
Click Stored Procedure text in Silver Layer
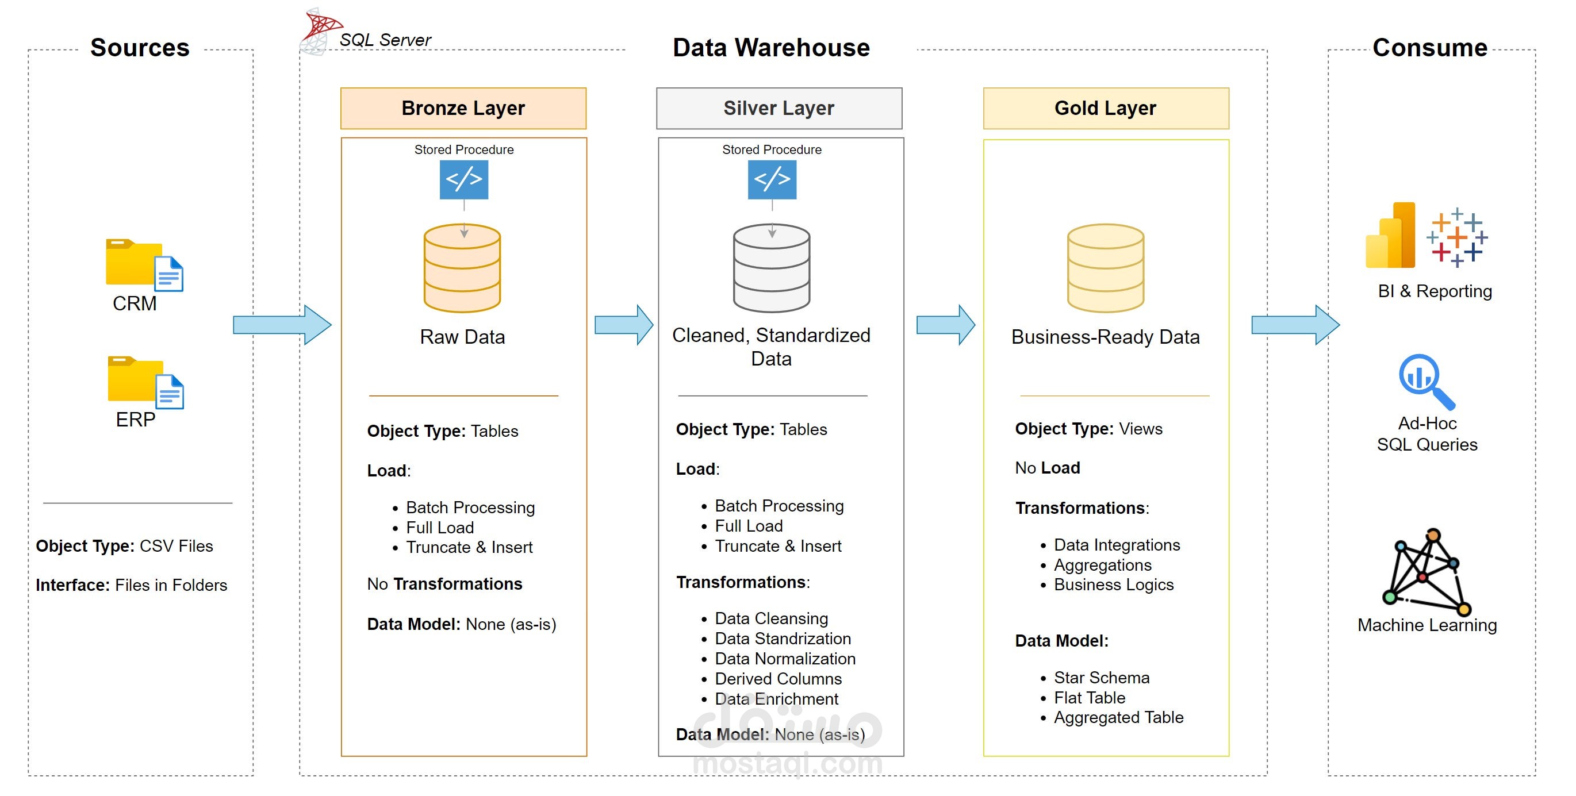(x=772, y=150)
